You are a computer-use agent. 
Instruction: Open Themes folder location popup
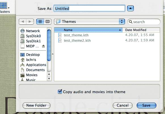pos(89,22)
